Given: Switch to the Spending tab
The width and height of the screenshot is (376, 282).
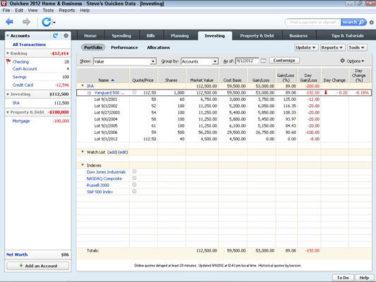Looking at the screenshot, I should pos(121,36).
